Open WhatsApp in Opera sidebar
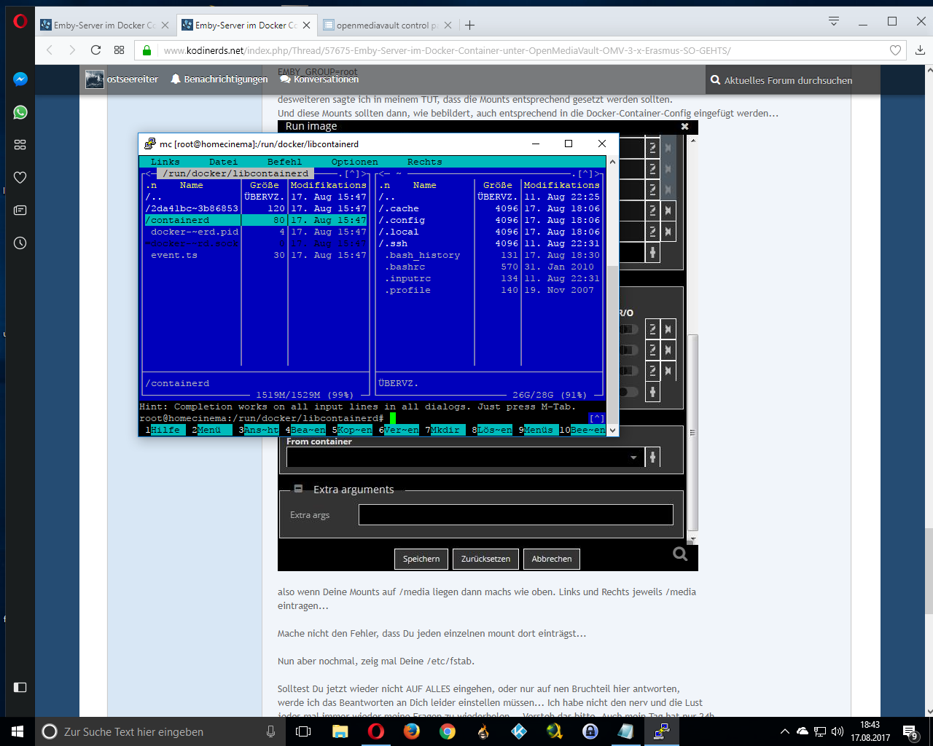 pos(20,112)
